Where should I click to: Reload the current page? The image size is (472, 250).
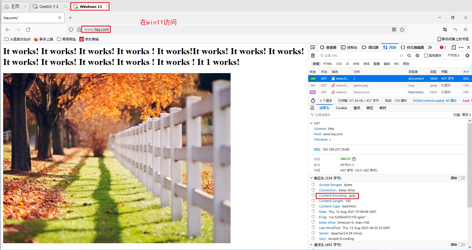coord(28,29)
